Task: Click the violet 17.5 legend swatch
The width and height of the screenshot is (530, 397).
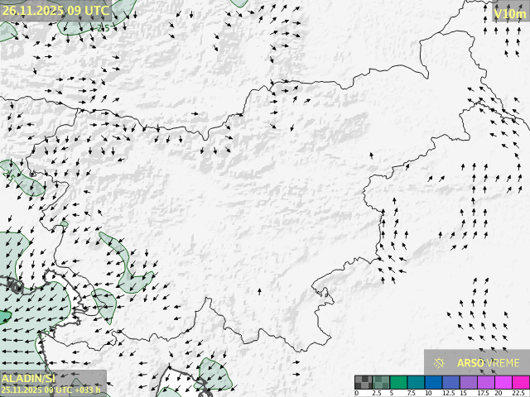Action: [x=484, y=382]
